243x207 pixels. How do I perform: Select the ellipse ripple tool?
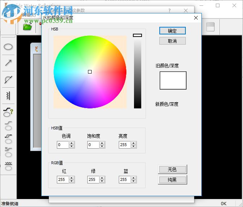8,47
